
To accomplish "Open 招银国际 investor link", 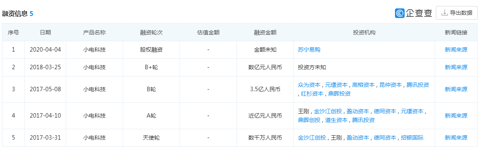I will [x=412, y=138].
